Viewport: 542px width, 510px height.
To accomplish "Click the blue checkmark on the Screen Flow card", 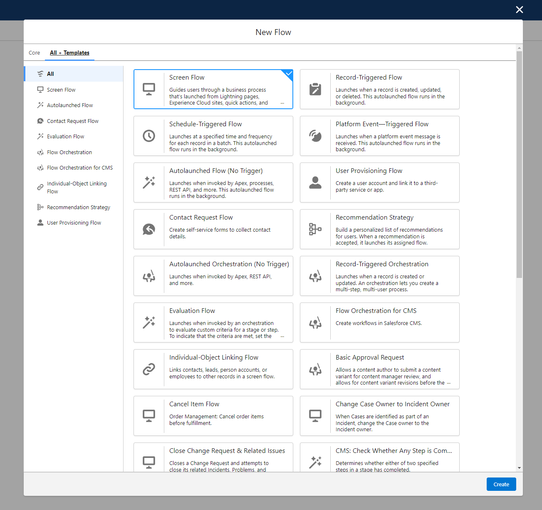I will point(289,74).
